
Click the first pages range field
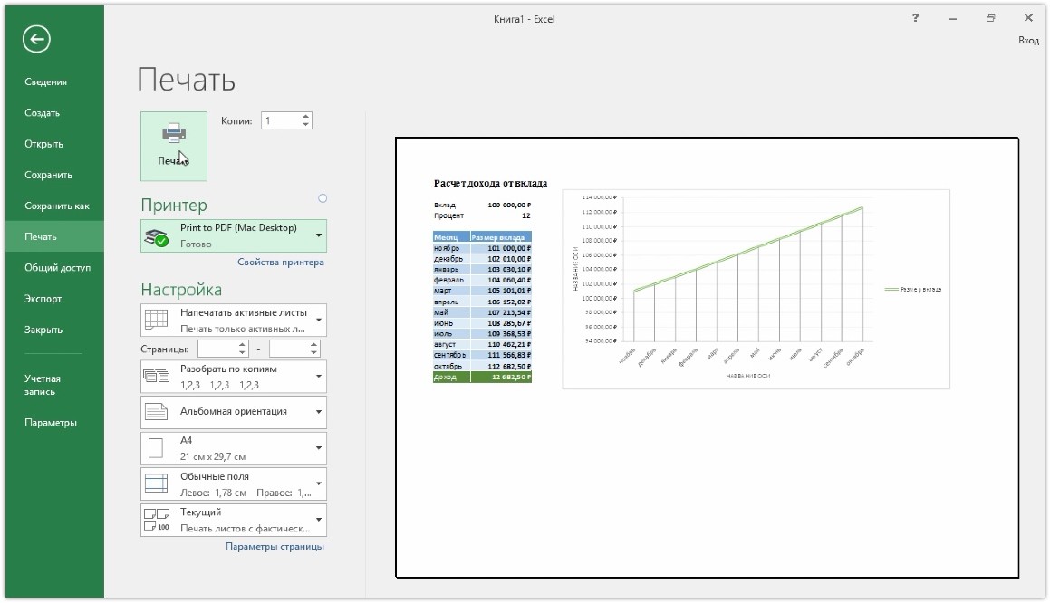(217, 349)
